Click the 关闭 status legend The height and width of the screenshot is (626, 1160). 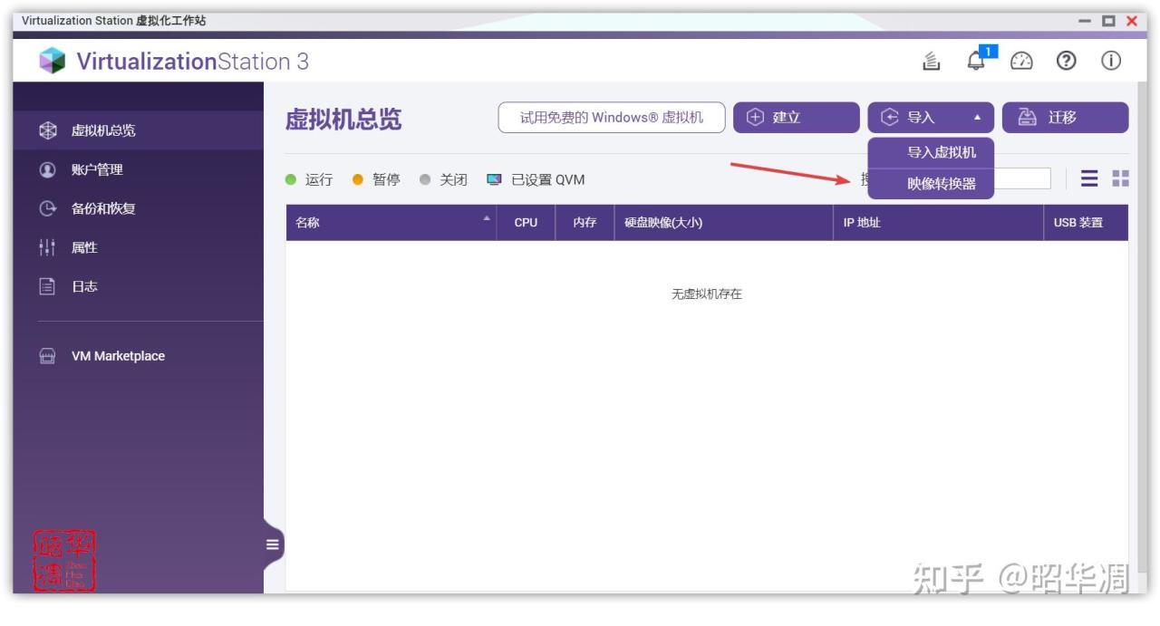pyautogui.click(x=443, y=179)
